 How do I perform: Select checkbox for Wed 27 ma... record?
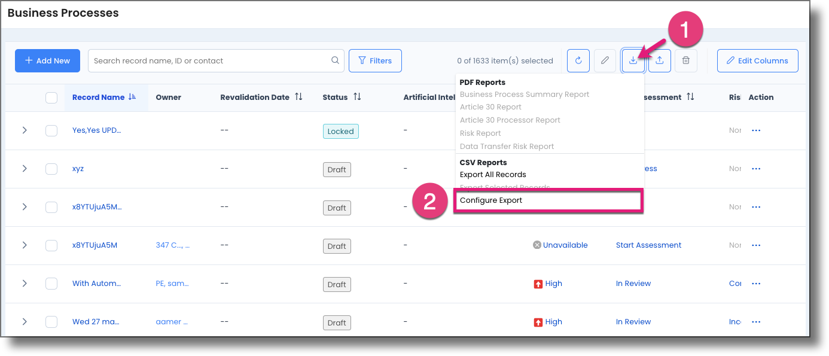(51, 322)
